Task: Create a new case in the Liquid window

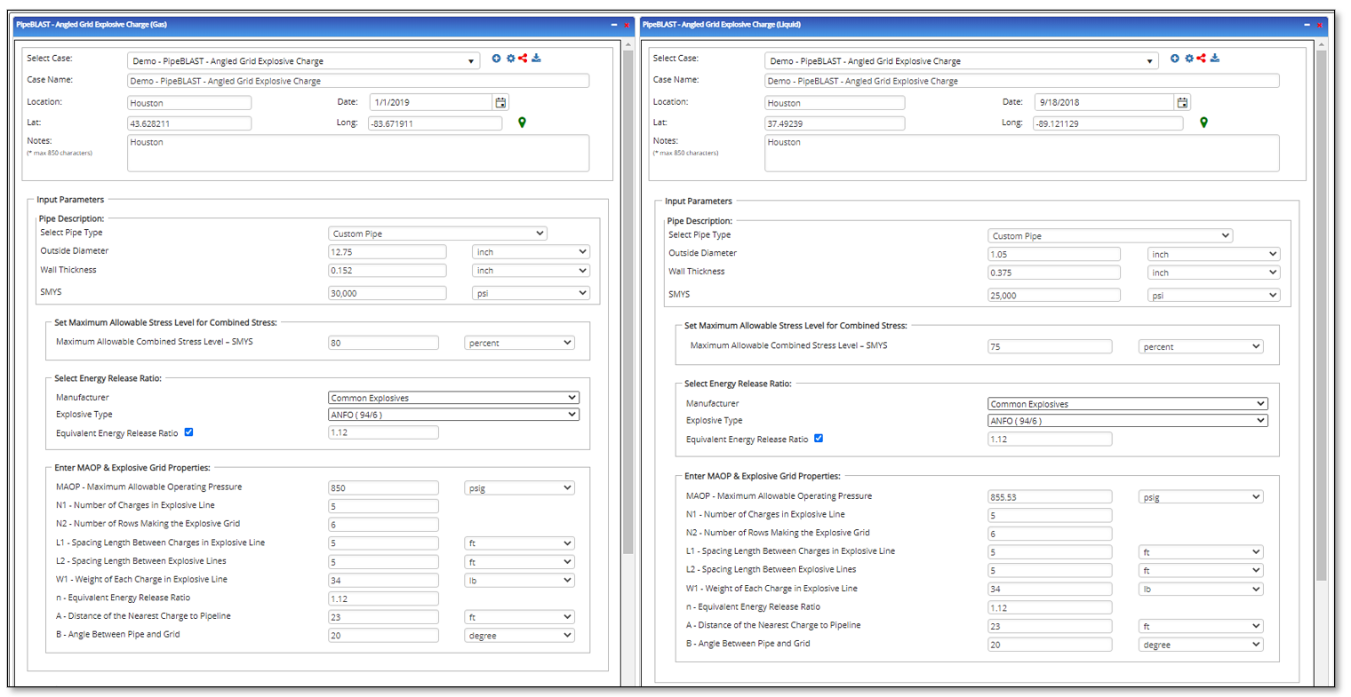Action: click(1175, 57)
